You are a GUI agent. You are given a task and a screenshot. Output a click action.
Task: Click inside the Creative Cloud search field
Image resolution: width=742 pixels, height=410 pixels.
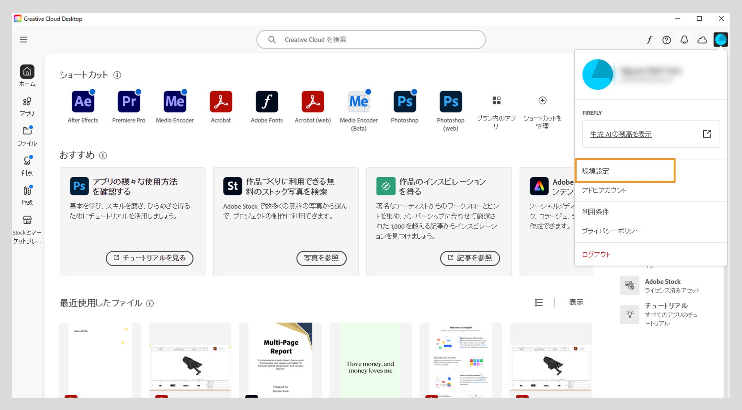(371, 40)
